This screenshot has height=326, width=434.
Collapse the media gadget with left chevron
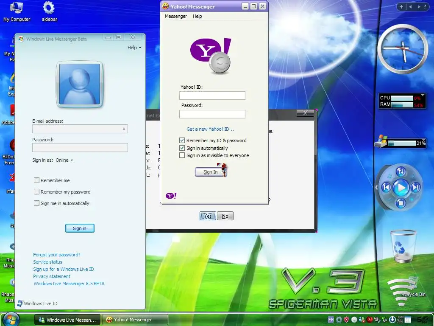point(376,187)
